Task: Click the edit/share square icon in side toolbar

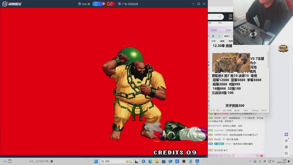Action: click(x=286, y=153)
